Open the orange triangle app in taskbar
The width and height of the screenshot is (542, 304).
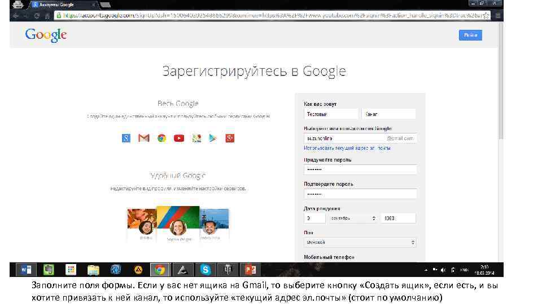[138, 270]
